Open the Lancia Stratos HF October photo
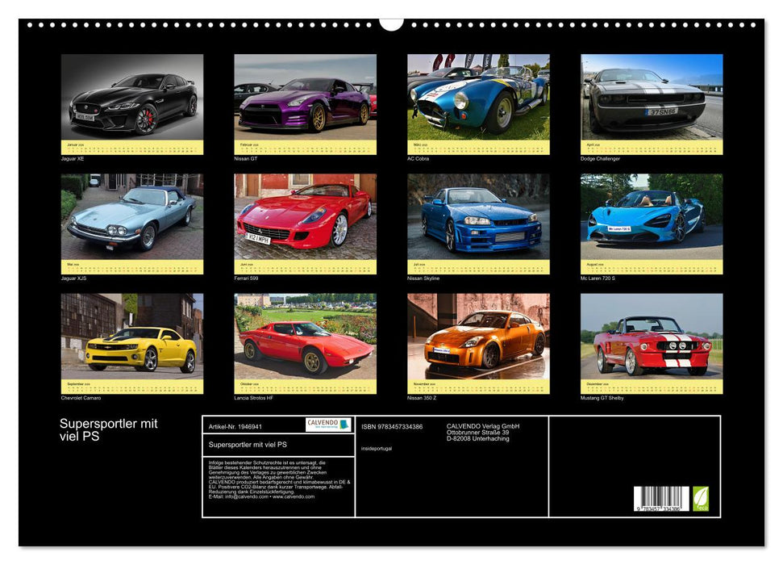Image resolution: width=783 pixels, height=565 pixels. [304, 343]
